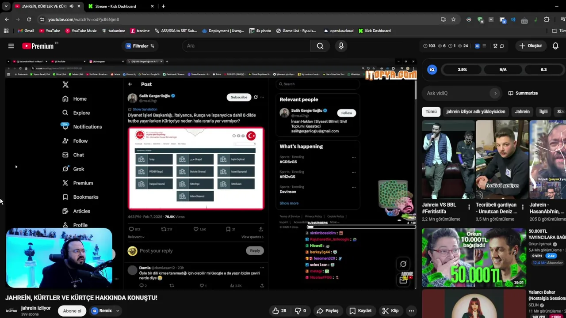The image size is (566, 318).
Task: Open the YouTube hamburger guide menu
Action: [x=11, y=46]
